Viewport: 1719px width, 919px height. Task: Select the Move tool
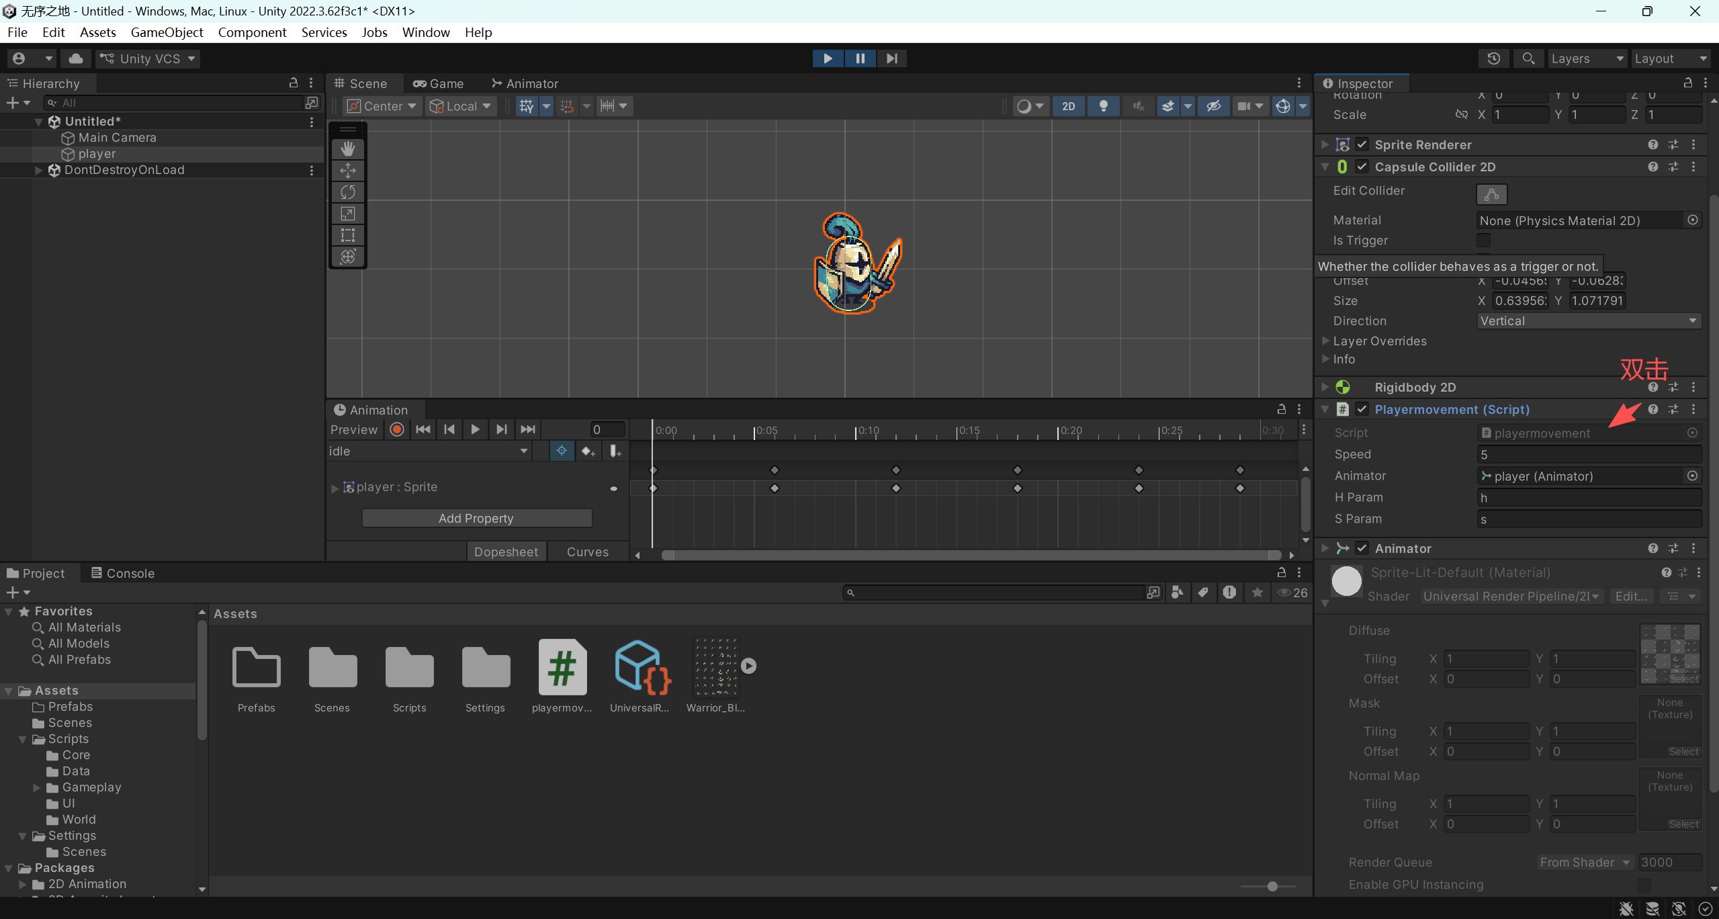click(347, 171)
